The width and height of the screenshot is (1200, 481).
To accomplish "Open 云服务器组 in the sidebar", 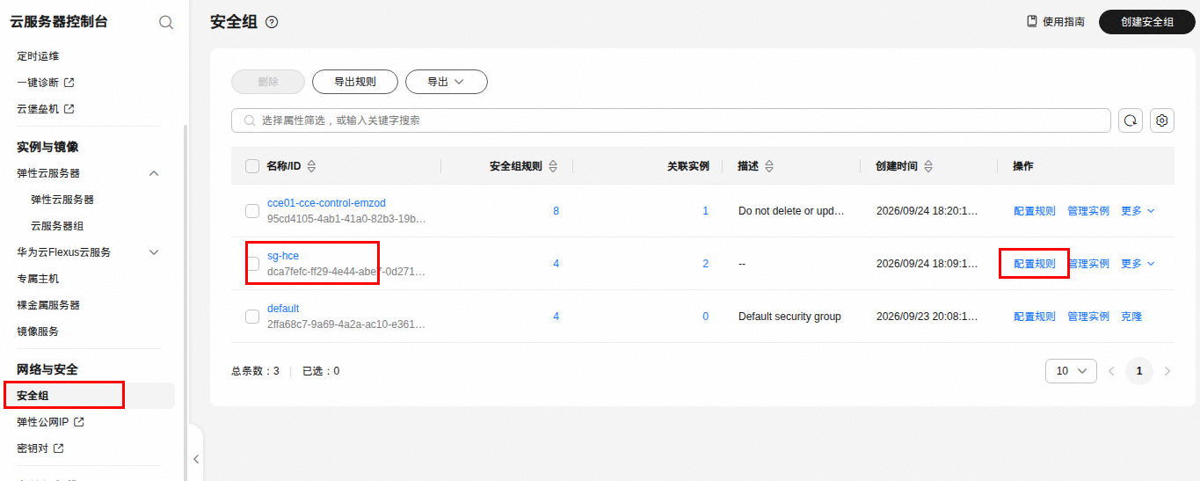I will (57, 226).
